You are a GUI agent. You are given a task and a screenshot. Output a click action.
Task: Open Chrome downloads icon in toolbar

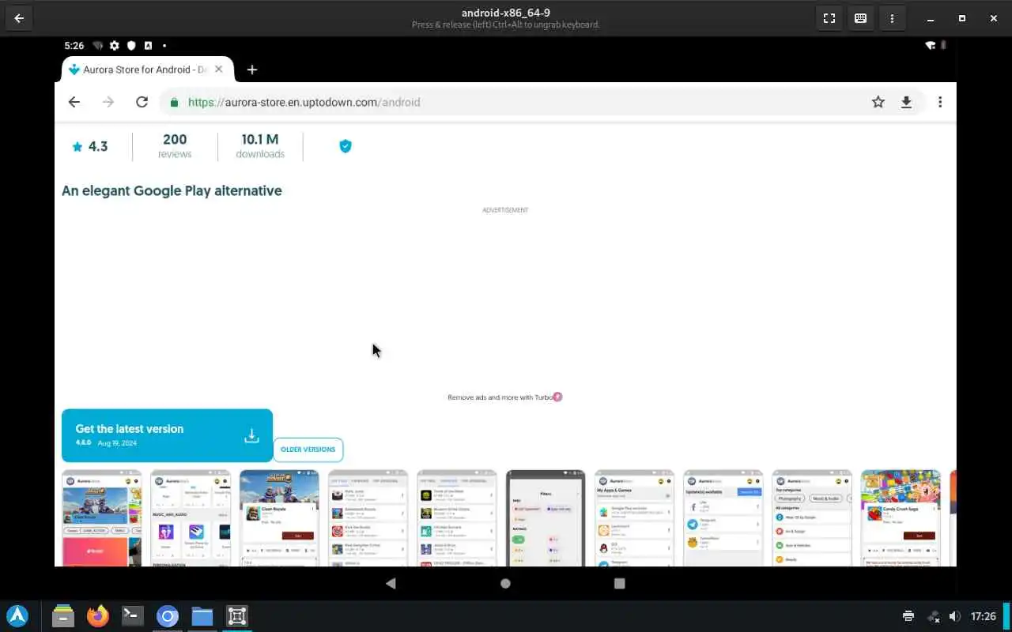[x=907, y=102]
